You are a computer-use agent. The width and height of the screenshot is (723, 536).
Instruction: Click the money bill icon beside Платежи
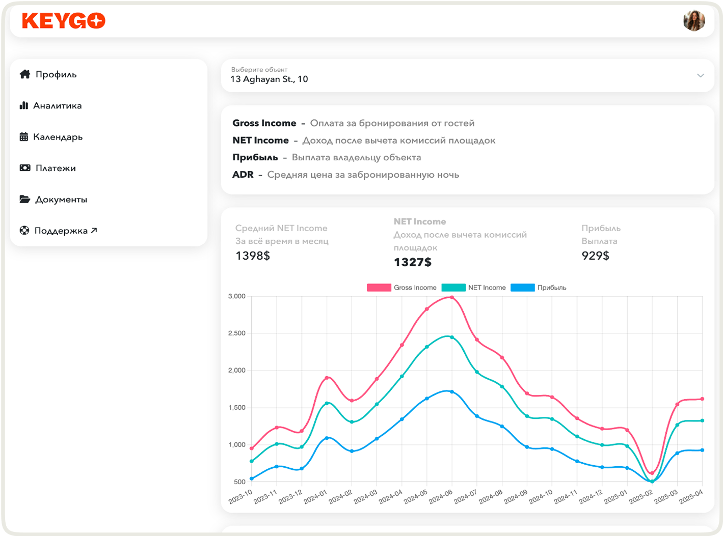24,168
